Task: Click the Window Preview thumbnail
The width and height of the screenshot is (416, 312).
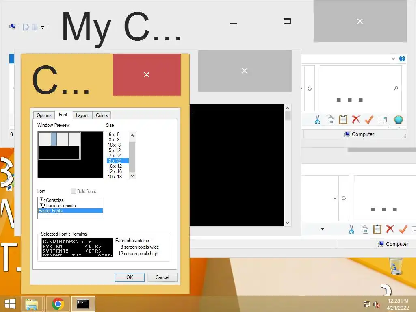Action: coord(70,154)
